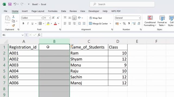Cut selection with scissors icon
174x97 pixels.
(x=13, y=17)
